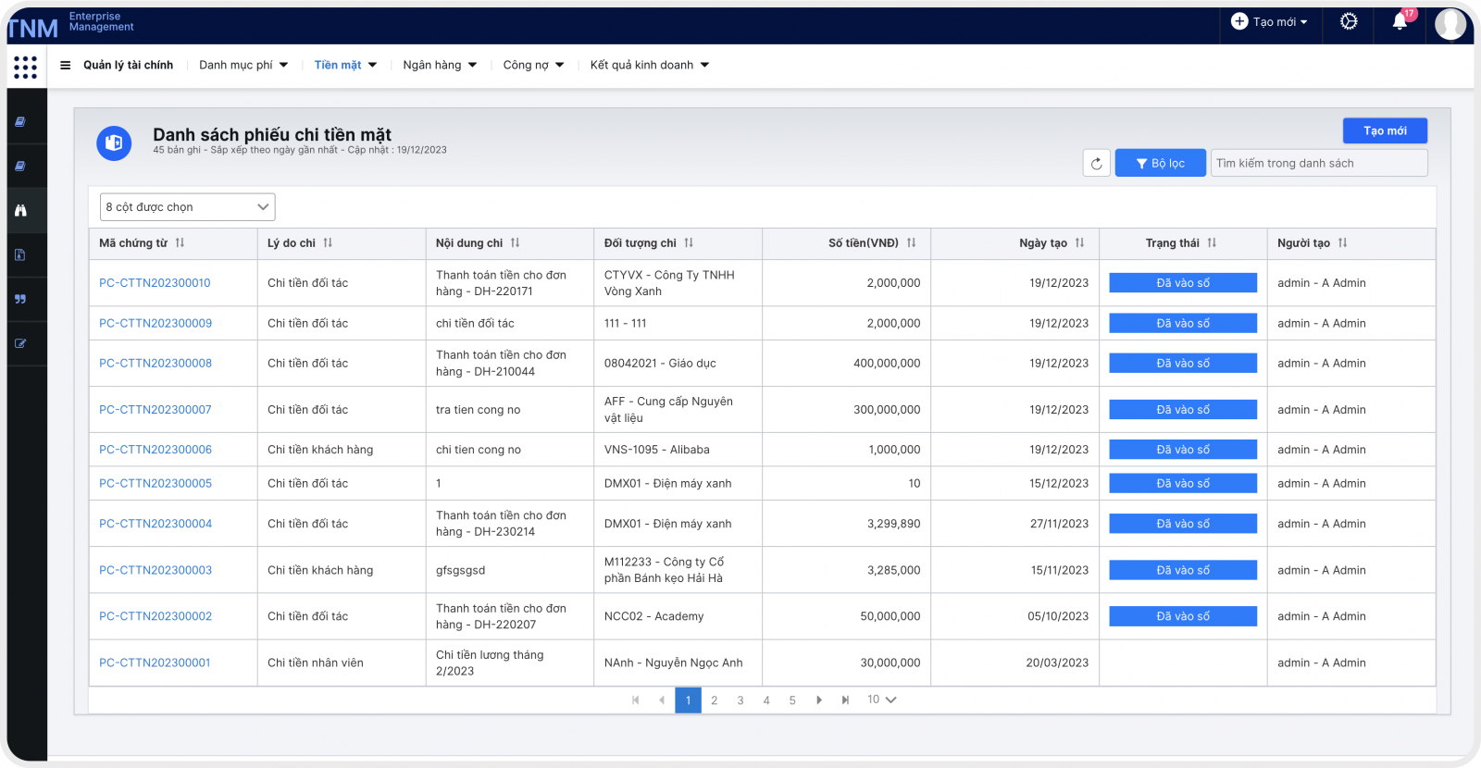Go to the previous page of results
1481x768 pixels.
(662, 700)
